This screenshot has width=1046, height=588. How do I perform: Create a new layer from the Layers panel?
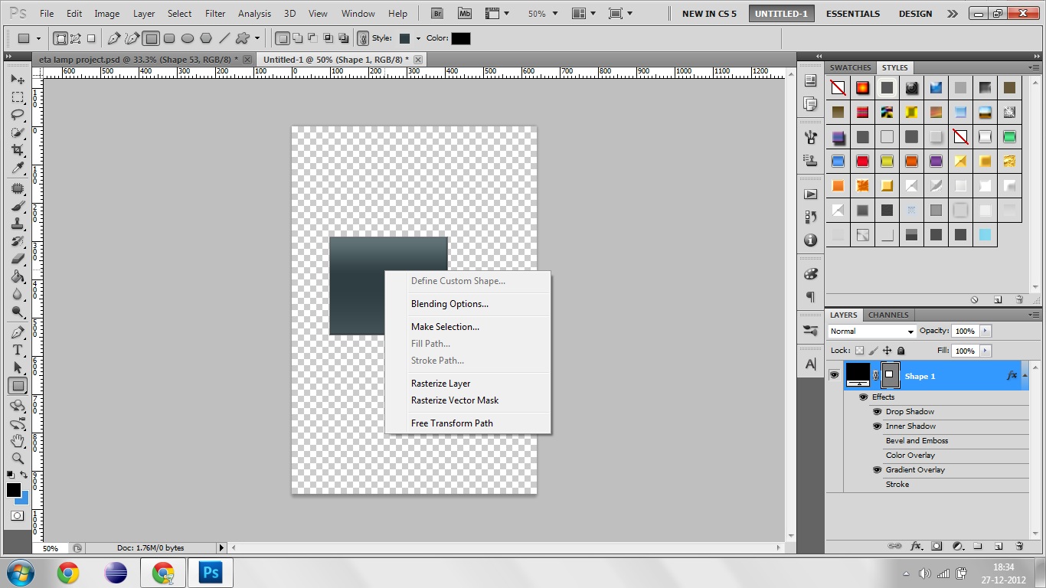click(999, 547)
